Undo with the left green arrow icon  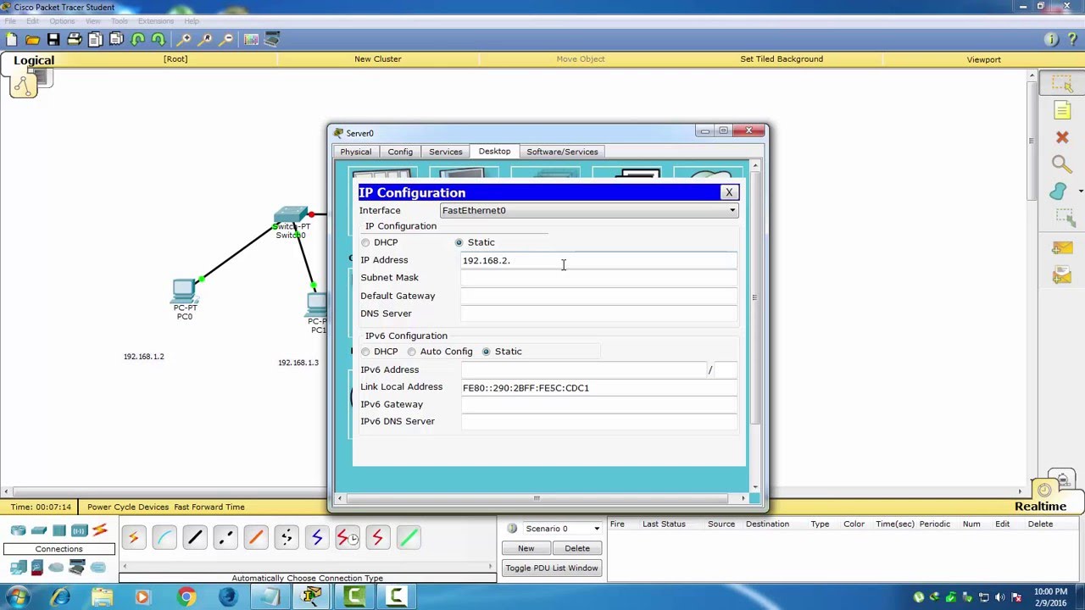tap(137, 39)
